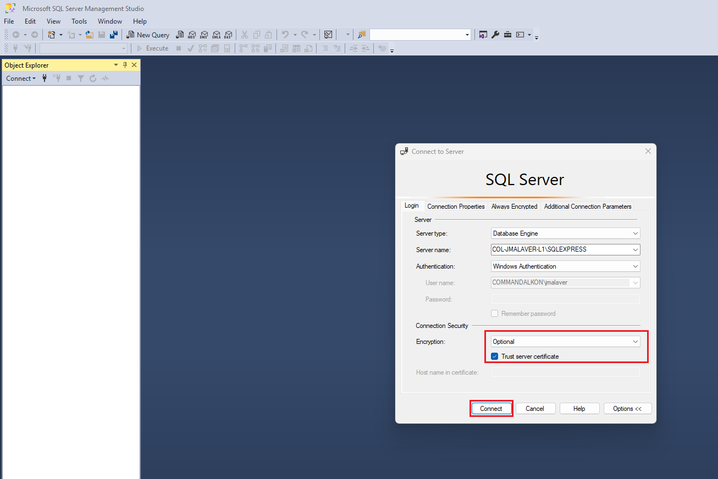Viewport: 718px width, 479px height.
Task: Click the command window icon
Action: 520,35
